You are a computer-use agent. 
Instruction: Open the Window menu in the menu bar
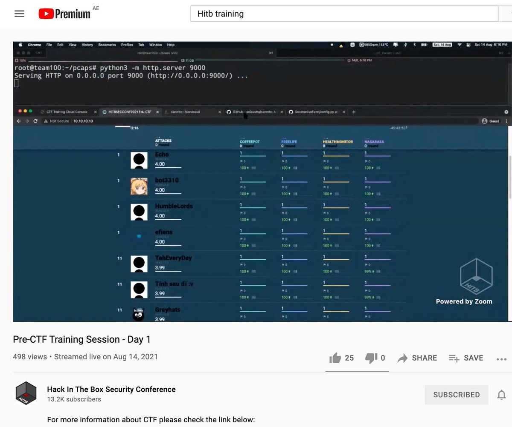(155, 45)
